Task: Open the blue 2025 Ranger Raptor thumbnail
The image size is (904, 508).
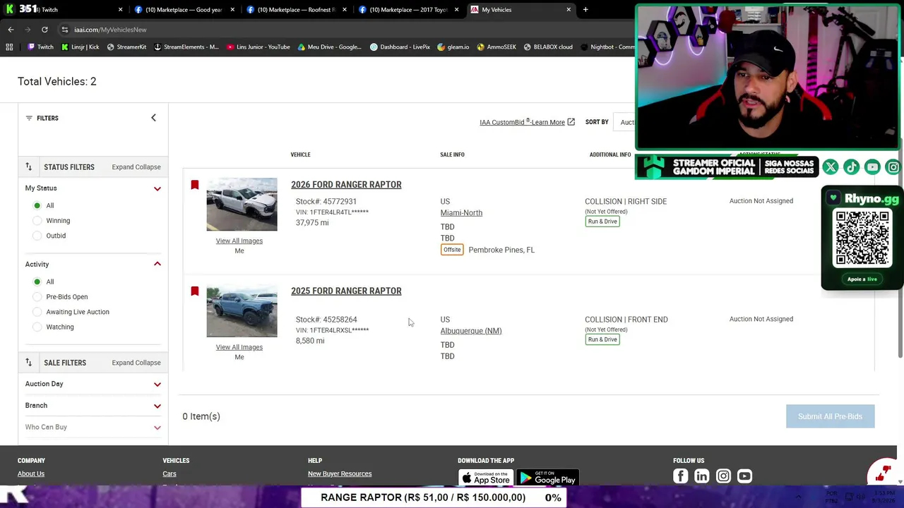Action: pos(242,311)
